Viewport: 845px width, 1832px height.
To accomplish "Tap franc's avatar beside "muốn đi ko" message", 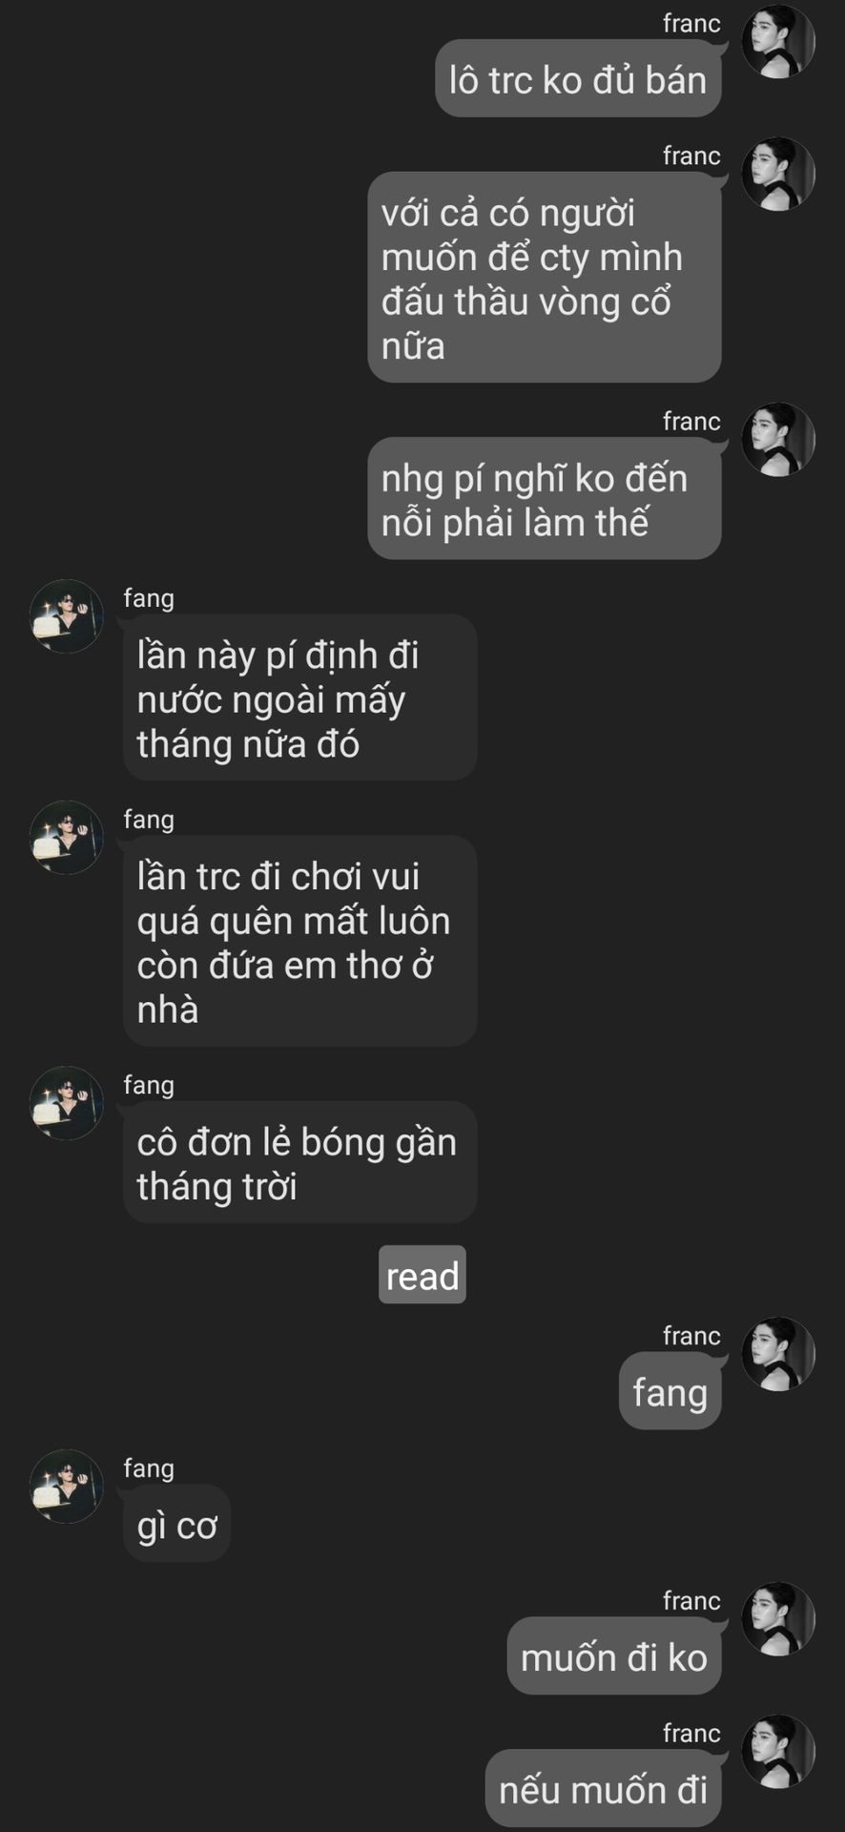I will pyautogui.click(x=778, y=1619).
